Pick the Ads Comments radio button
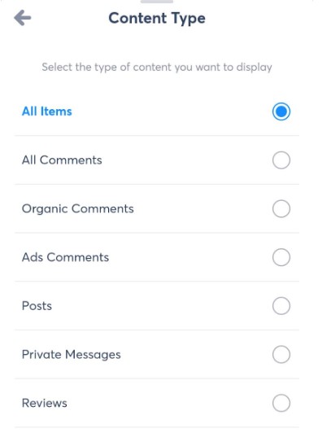The image size is (331, 437). (281, 257)
